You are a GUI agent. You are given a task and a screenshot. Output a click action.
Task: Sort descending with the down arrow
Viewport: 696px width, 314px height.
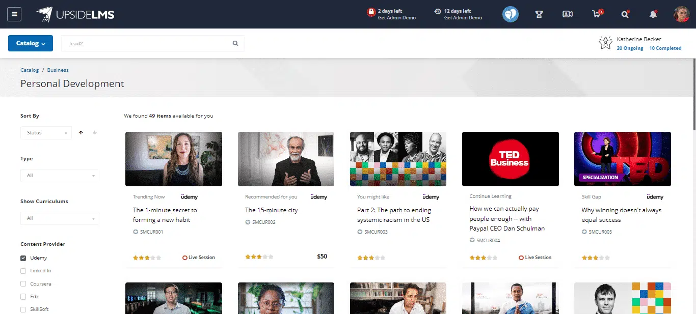[95, 133]
